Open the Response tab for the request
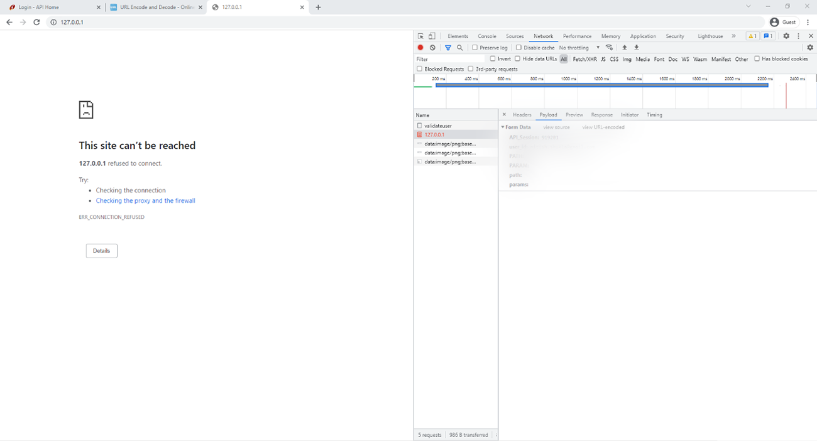 click(601, 114)
